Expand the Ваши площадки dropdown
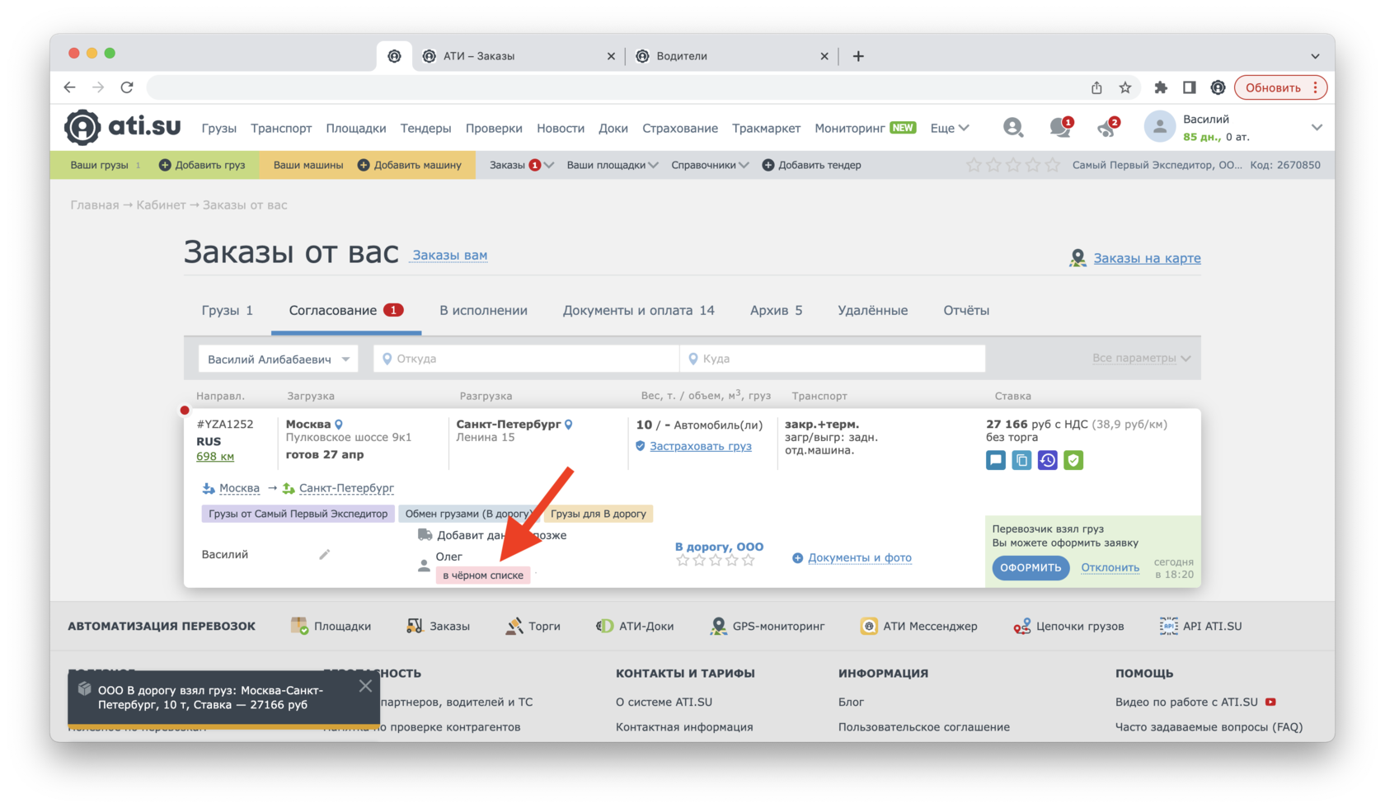 tap(613, 165)
